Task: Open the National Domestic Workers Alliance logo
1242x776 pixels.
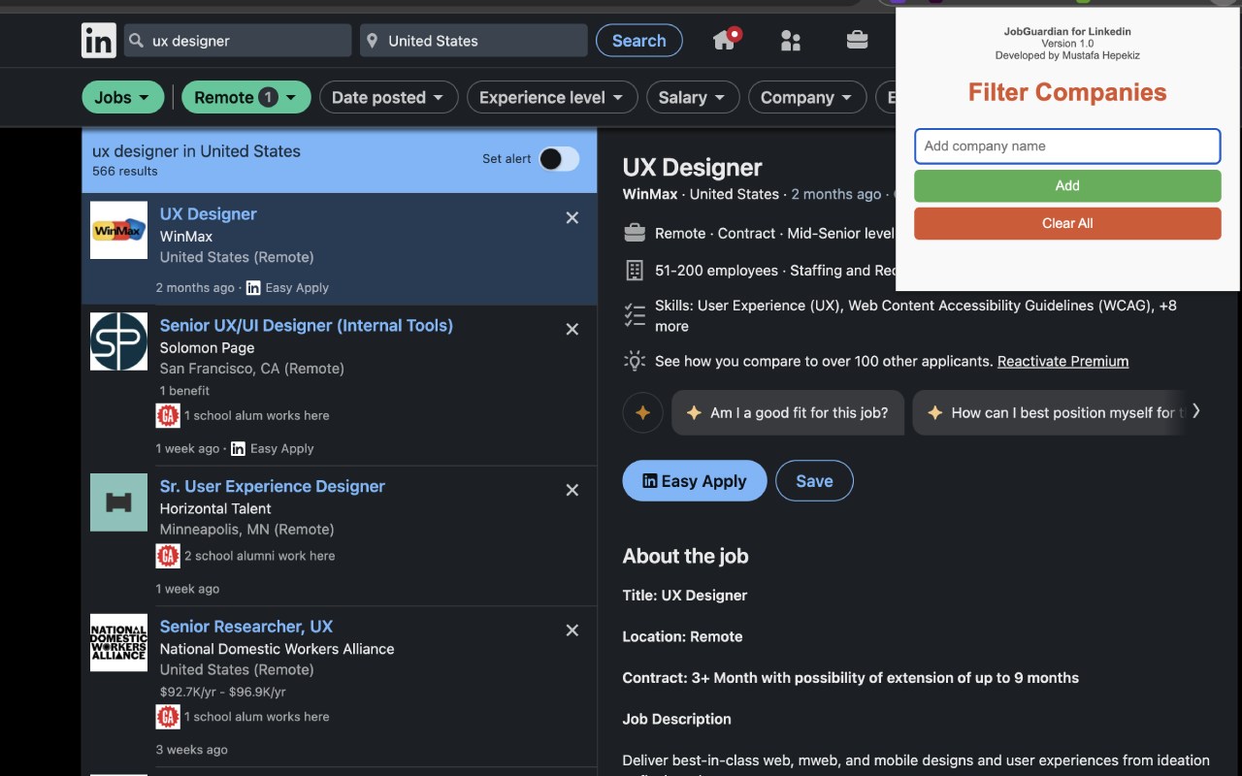Action: pos(118,642)
